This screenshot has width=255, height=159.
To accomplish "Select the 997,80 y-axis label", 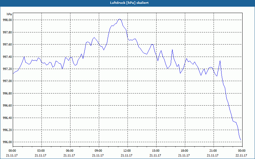I will pyautogui.click(x=8, y=32).
